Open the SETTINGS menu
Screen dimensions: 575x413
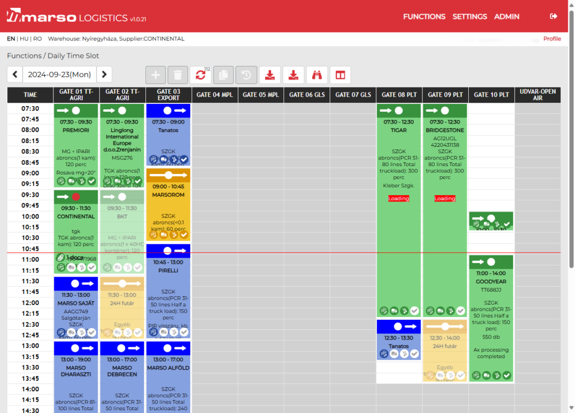469,16
